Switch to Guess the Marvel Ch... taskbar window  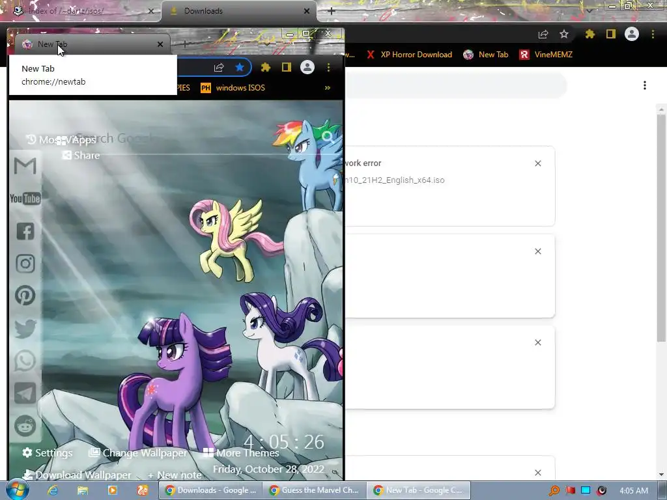315,490
